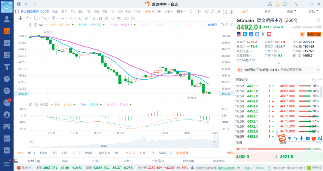Expand more main indicators arrow after IC
The image size is (323, 171).
point(80,153)
